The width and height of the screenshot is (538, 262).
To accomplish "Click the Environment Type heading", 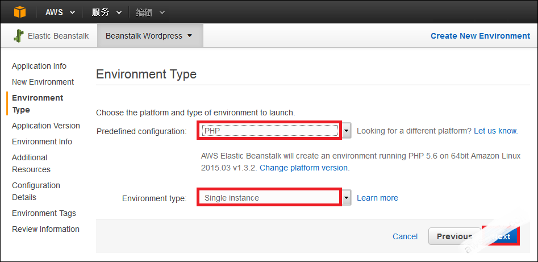I will point(146,74).
